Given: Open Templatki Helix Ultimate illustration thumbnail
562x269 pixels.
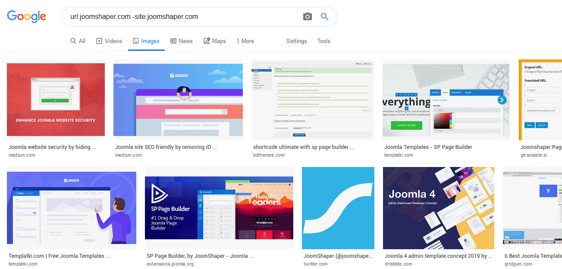Looking at the screenshot, I should 72,208.
